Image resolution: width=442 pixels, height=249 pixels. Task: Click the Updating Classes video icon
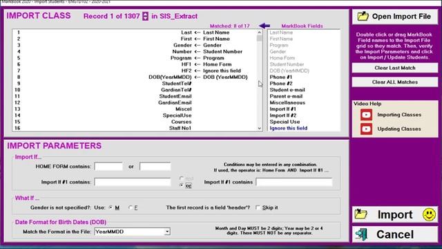(x=366, y=129)
